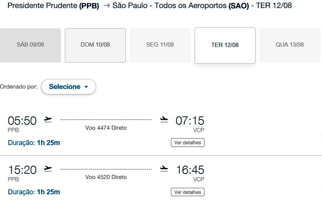Viewport: 322px width, 208px height.
Task: Click the Voo 4474 Direto label
Action: (x=106, y=128)
